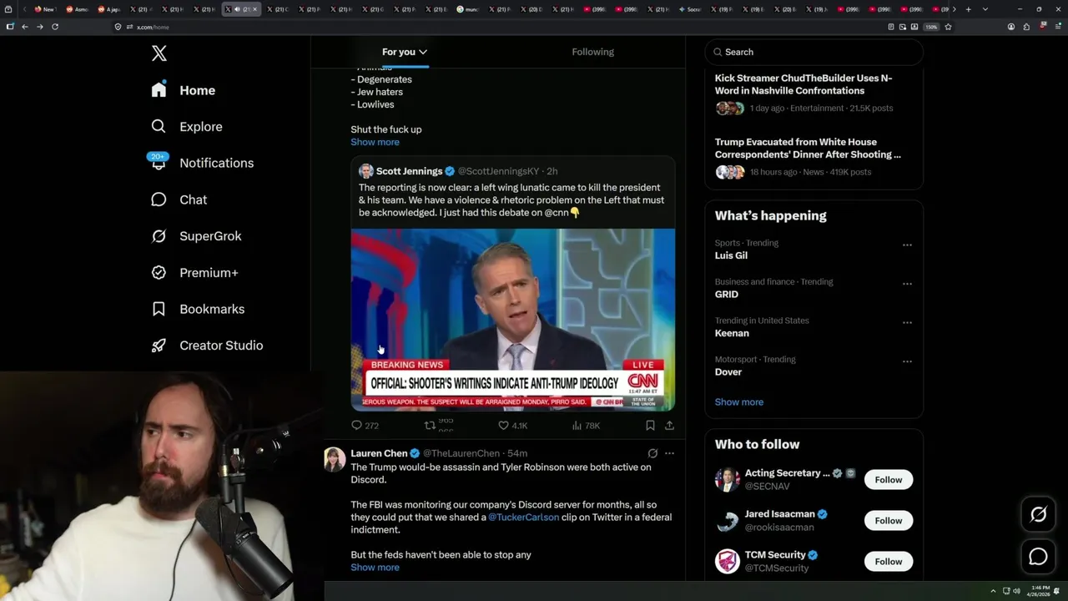This screenshot has width=1068, height=601.
Task: Click the browser zoom 150% indicator
Action: tap(932, 27)
